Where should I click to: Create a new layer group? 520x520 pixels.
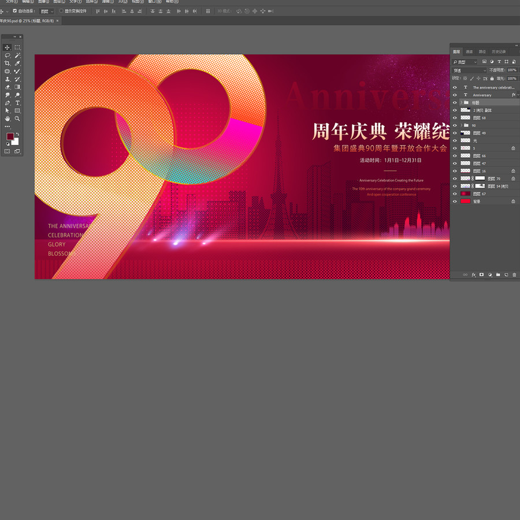pyautogui.click(x=498, y=275)
